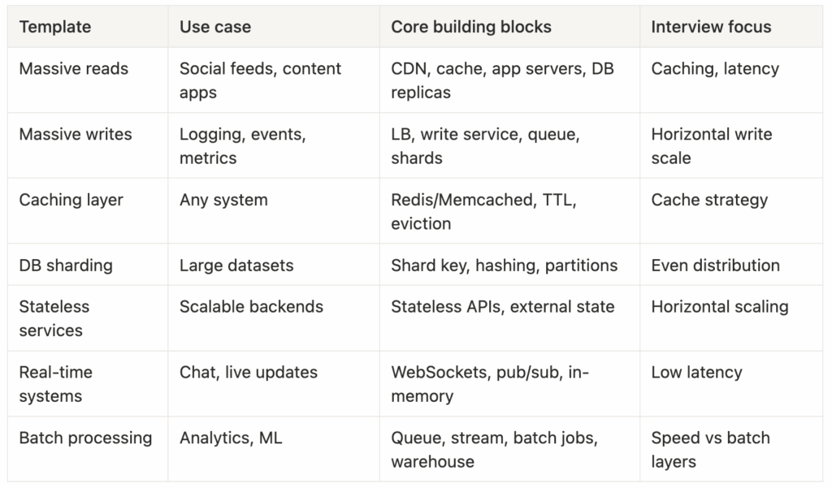Select the Massive reads cell
The width and height of the screenshot is (832, 488).
pos(74,69)
